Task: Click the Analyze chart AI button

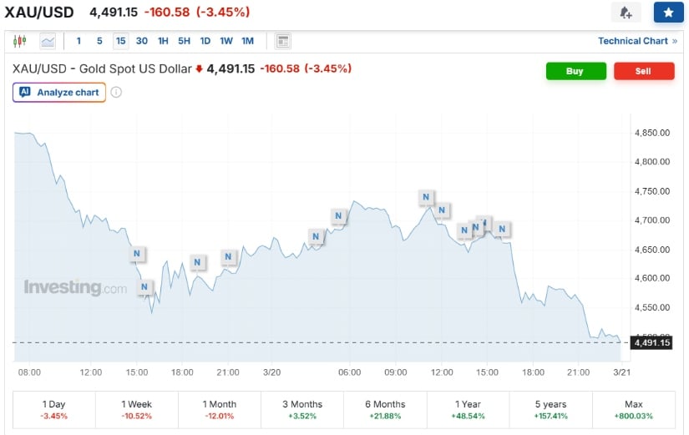Action: pos(59,93)
